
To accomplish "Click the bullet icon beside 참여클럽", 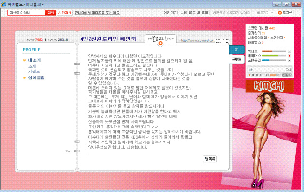I will pos(25,78).
